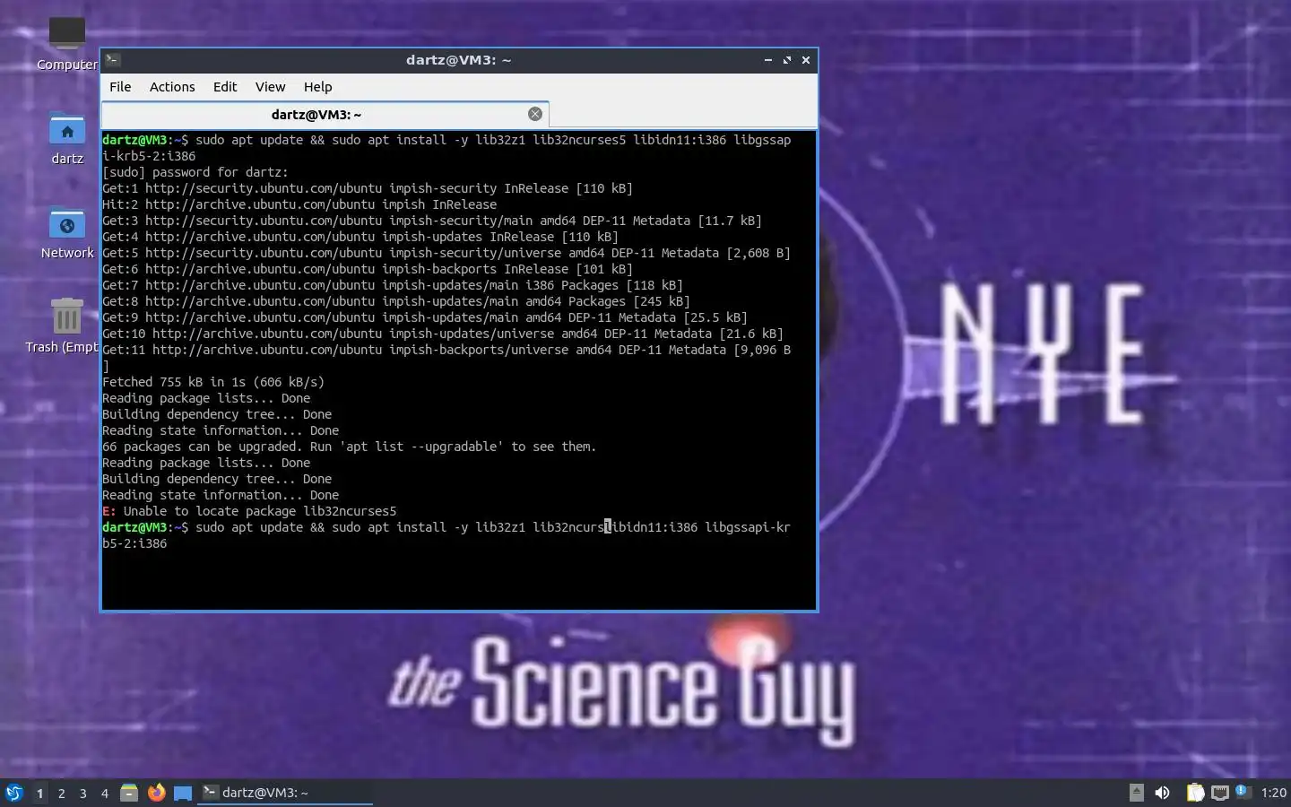This screenshot has height=807, width=1291.
Task: Click the panel clock showing 1:20
Action: (x=1273, y=793)
